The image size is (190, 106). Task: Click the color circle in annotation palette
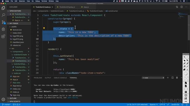[x=186, y=74]
